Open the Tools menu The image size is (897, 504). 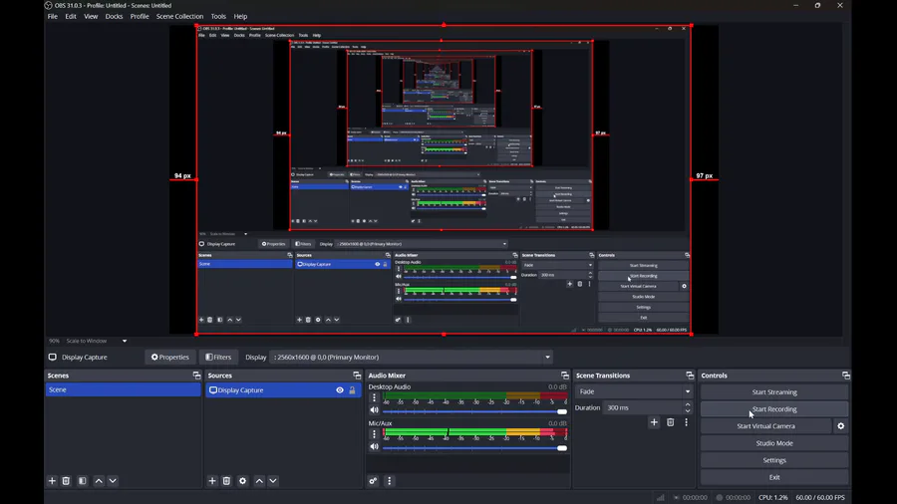point(218,17)
